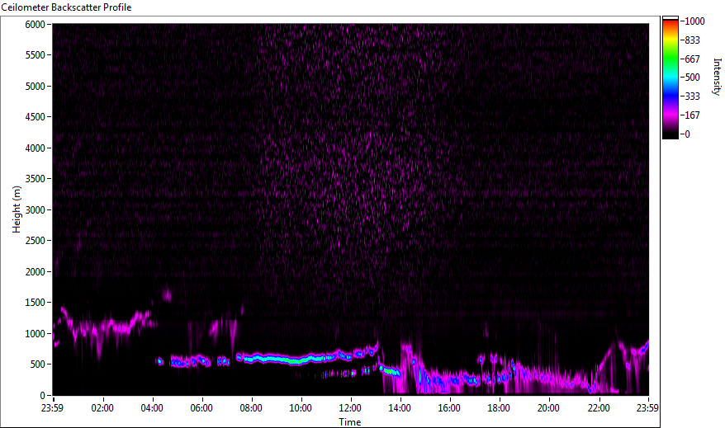Click the 12:00 time axis value
This screenshot has height=428, width=725.
click(x=350, y=408)
